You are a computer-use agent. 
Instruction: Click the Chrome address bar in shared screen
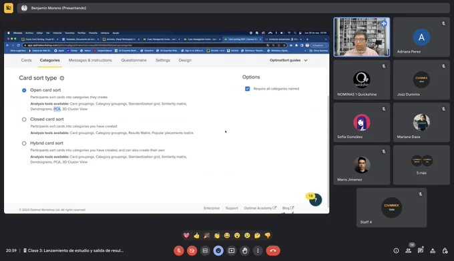tap(154, 45)
